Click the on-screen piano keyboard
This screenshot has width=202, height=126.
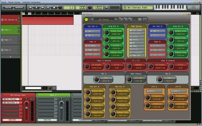[170, 7]
